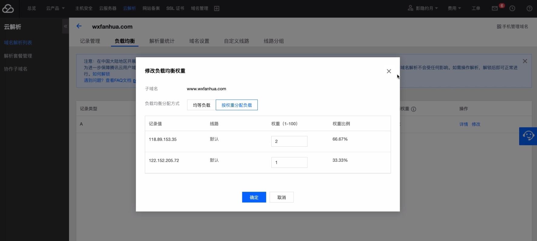Select 按权重分配负载 distribution mode

tap(237, 105)
